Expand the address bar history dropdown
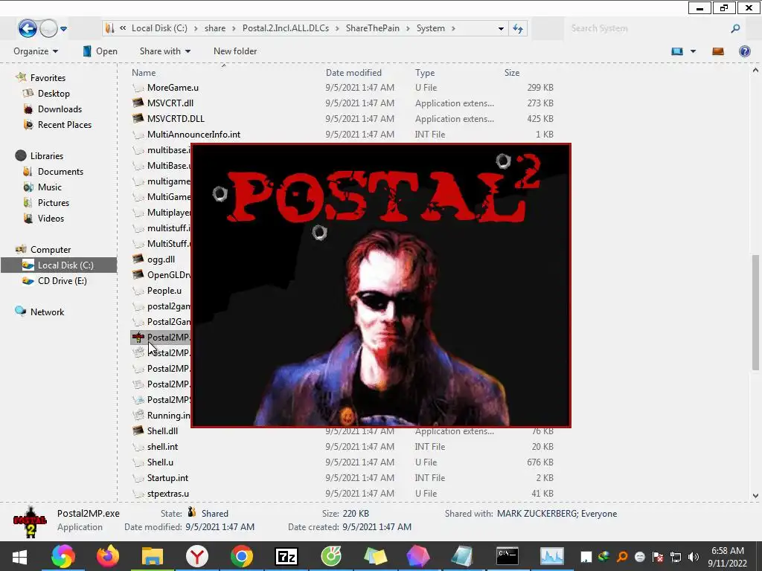 [x=501, y=29]
